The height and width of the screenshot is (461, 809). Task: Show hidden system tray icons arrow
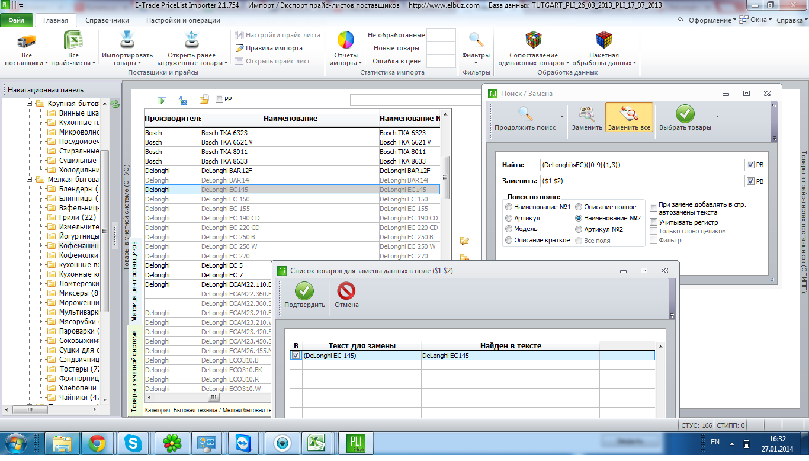pos(733,443)
